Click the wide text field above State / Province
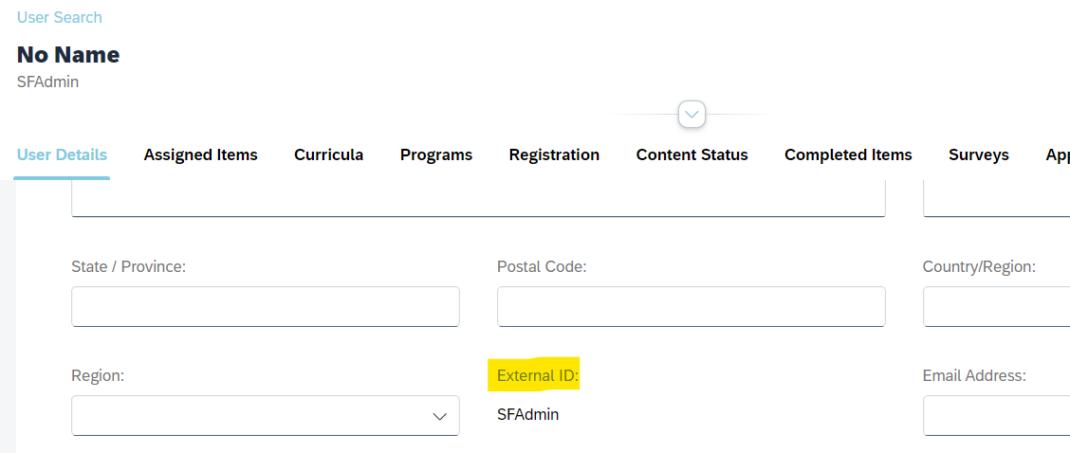The height and width of the screenshot is (453, 1070). click(478, 198)
